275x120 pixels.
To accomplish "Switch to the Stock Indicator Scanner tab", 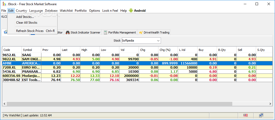I will (x=83, y=32).
